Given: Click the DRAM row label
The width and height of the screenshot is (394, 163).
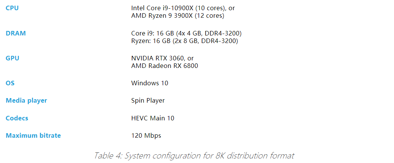Looking at the screenshot, I should click(x=15, y=33).
